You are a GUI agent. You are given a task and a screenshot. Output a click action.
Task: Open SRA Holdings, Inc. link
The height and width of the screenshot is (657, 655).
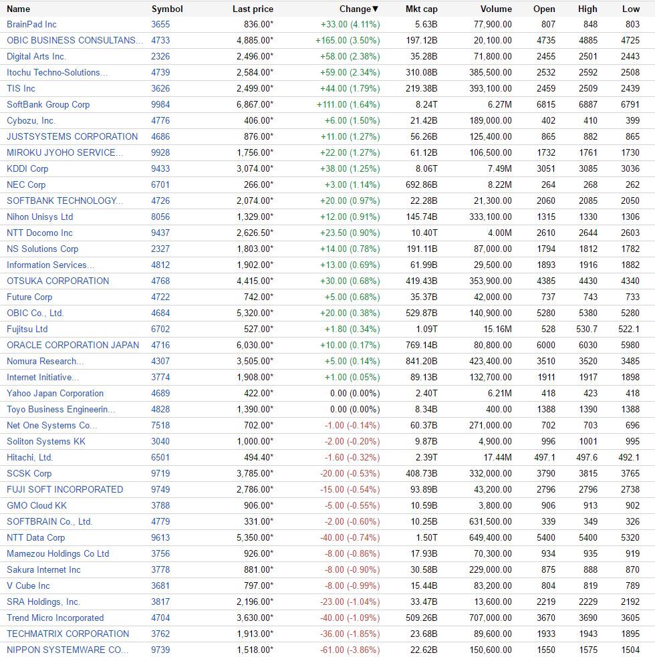tap(43, 602)
